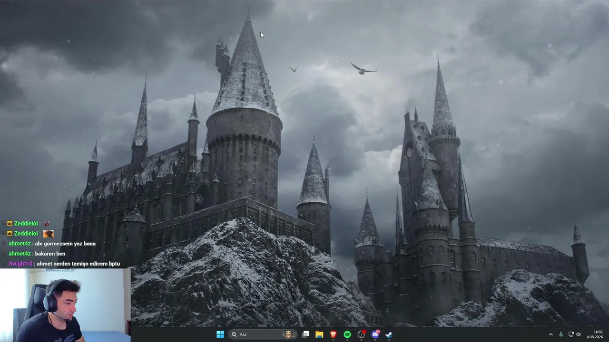
Task: Click the taskbar search box labeled Ara
Action: (263, 334)
